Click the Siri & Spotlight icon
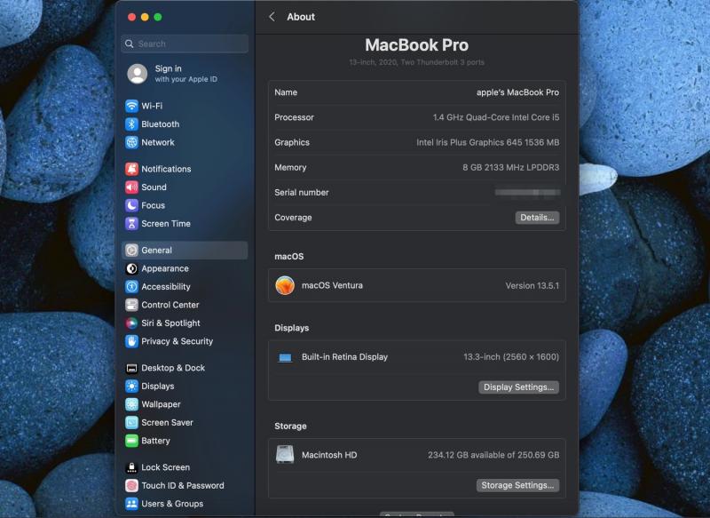This screenshot has height=518, width=710. pos(131,323)
